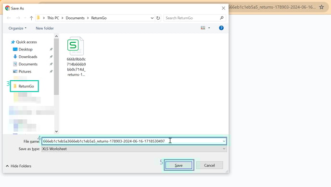The width and height of the screenshot is (331, 187).
Task: Select the ReturnGo folder in sidebar
Action: pos(24,86)
